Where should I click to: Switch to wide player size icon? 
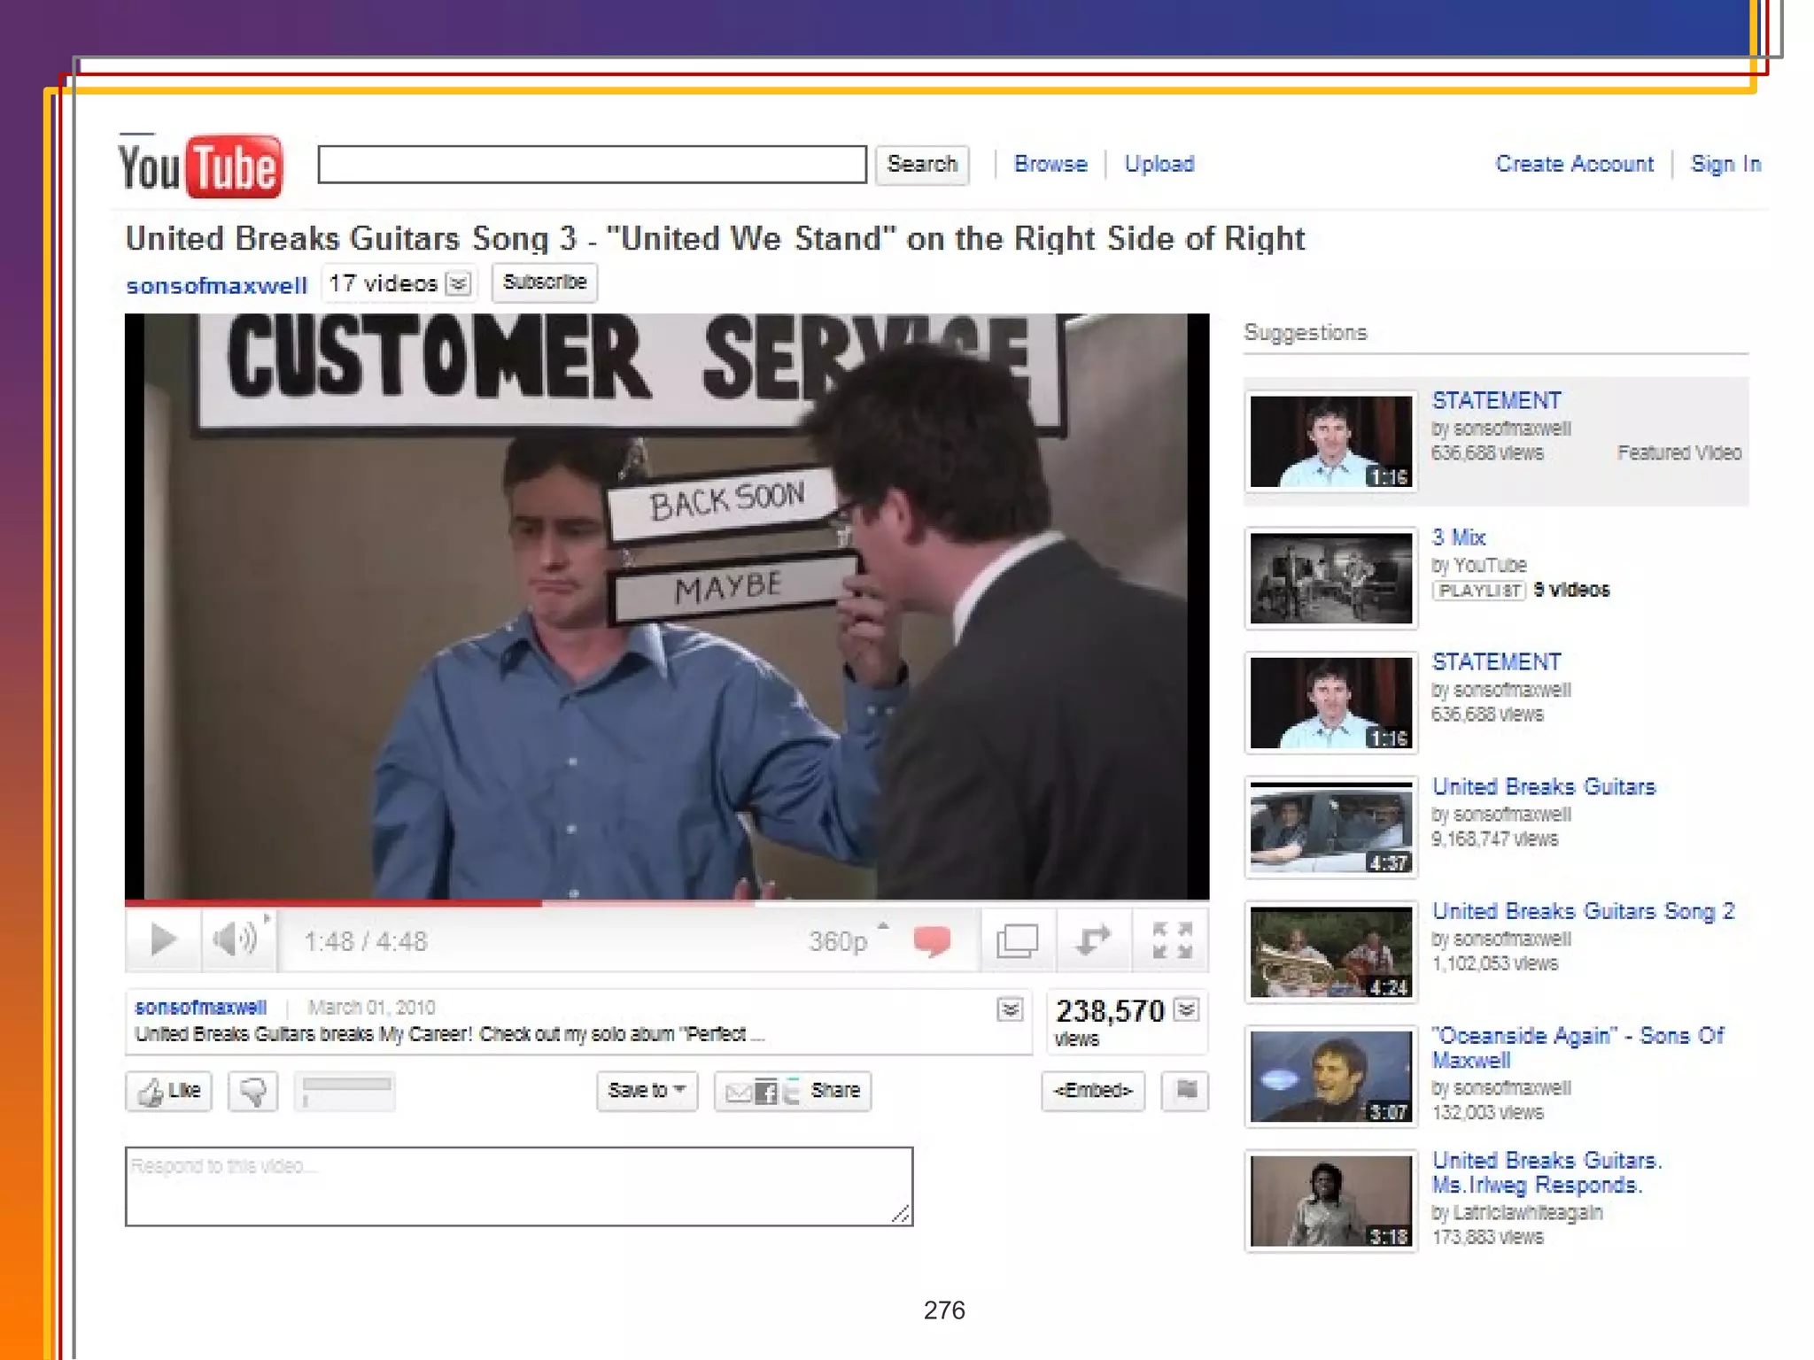[x=1017, y=940]
